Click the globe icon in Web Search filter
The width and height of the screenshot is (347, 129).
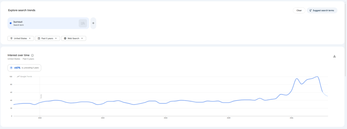tap(65, 38)
